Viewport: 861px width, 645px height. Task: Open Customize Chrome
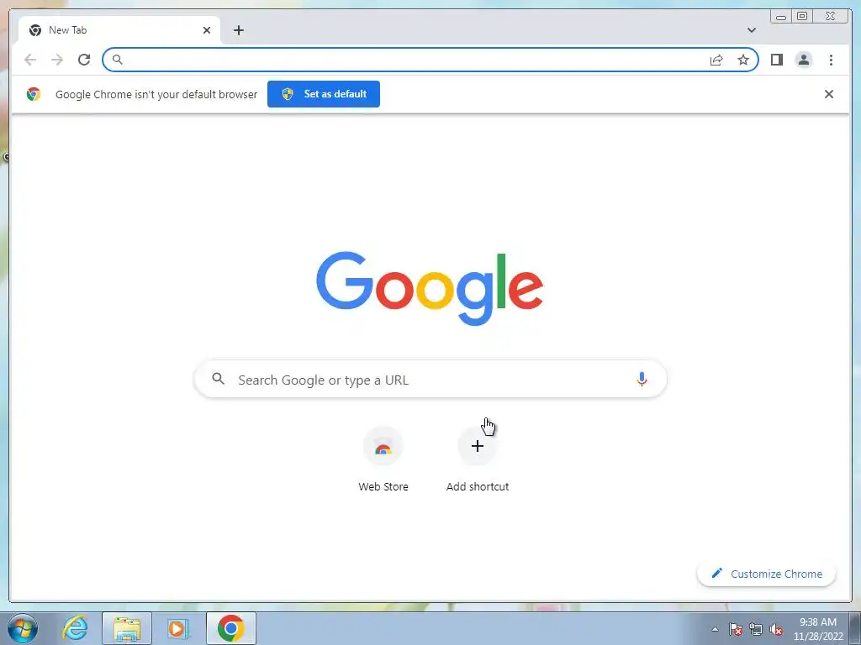pos(767,574)
